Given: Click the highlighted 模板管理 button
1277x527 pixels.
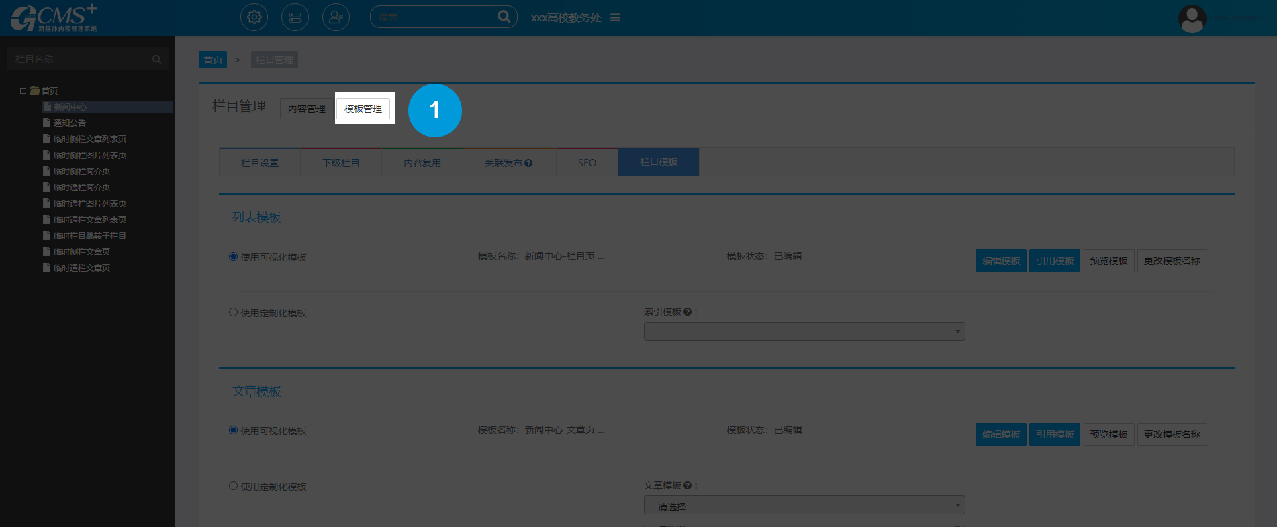Looking at the screenshot, I should pyautogui.click(x=363, y=109).
